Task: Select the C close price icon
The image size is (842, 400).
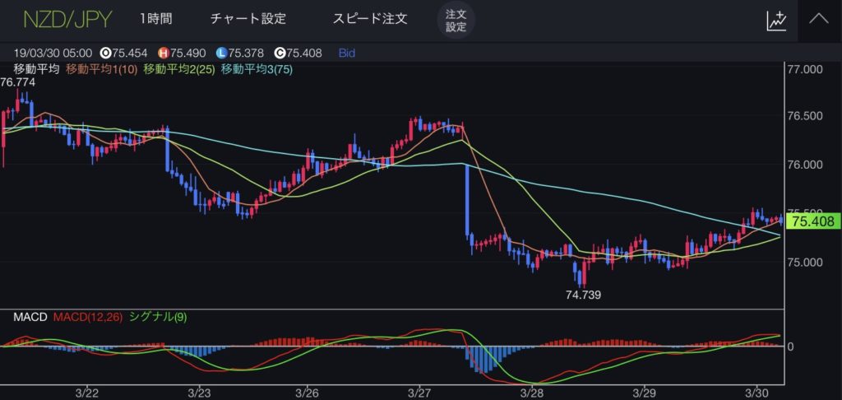Action: [x=280, y=53]
